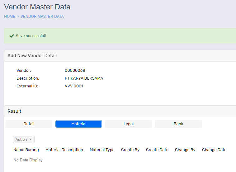Click the Create Date column header
236x172 pixels.
157,150
